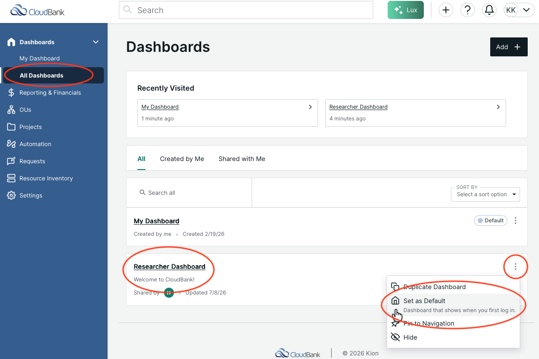Click the chevron on the My Dashboard recent card
Viewport: 539px width, 359px height.
pyautogui.click(x=310, y=107)
